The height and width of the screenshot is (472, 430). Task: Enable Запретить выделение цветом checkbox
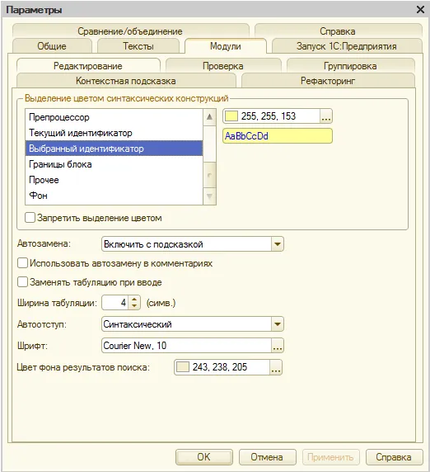coord(30,217)
